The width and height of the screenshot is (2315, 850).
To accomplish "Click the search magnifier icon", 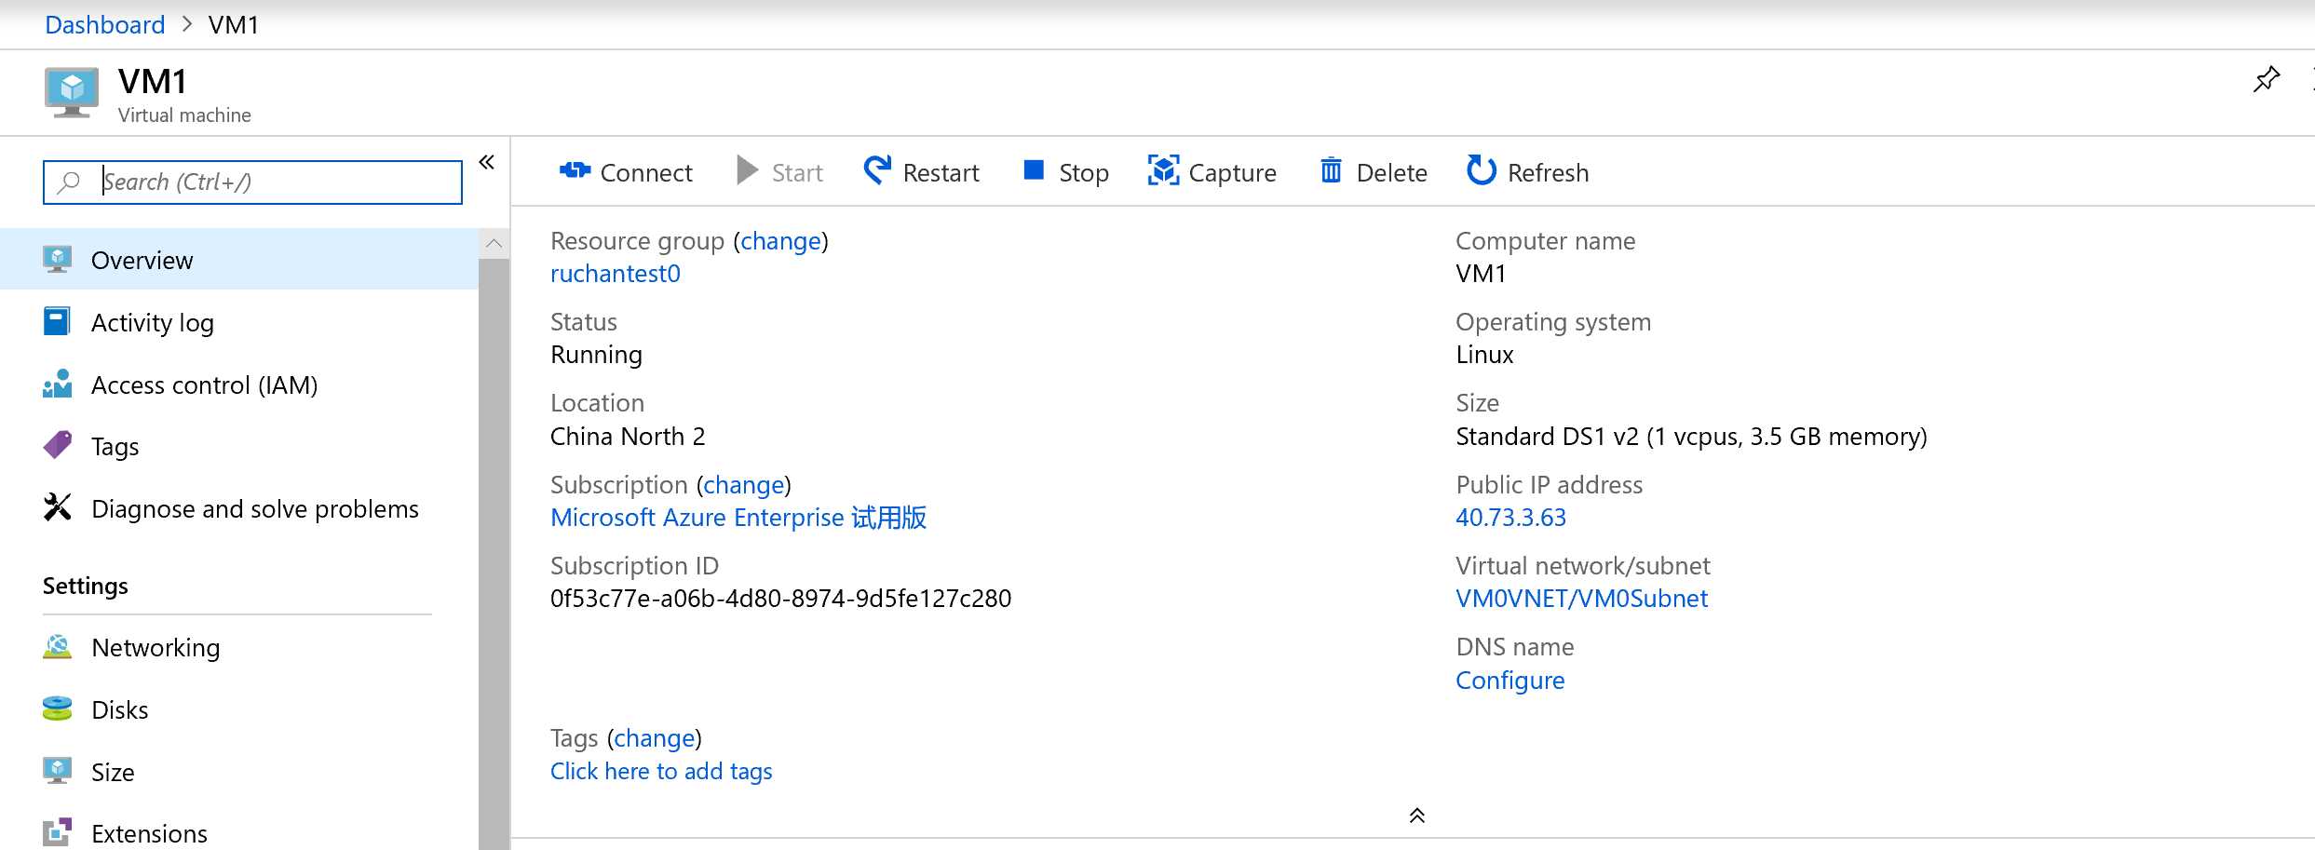I will pos(69,182).
